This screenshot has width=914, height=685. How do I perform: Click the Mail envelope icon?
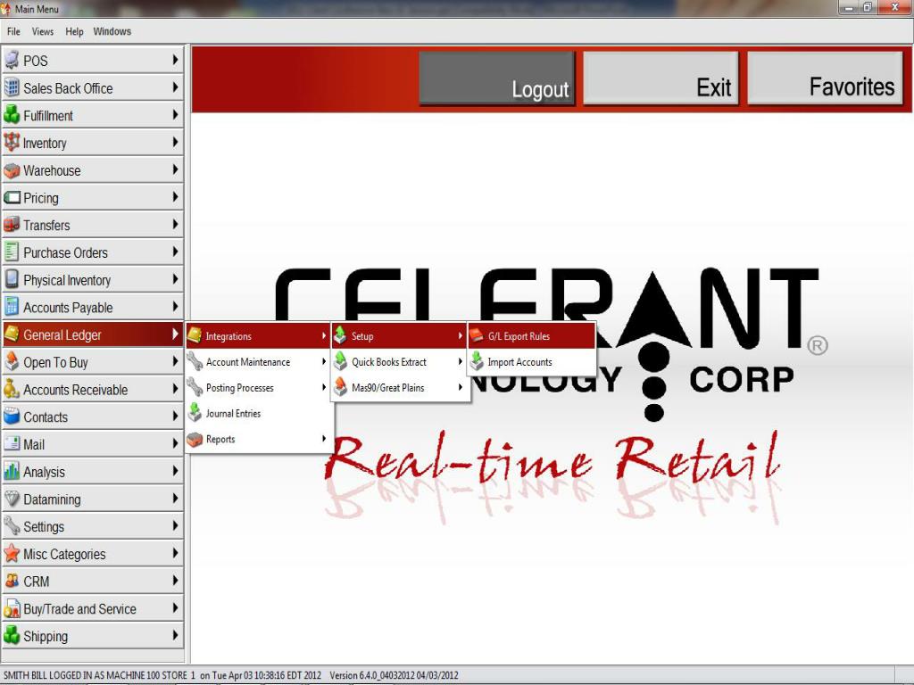pos(12,444)
